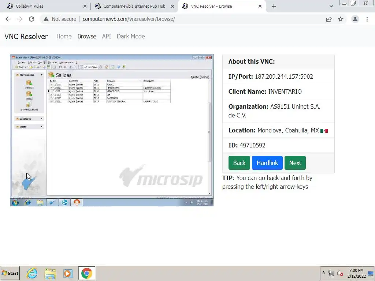This screenshot has height=281, width=375.
Task: Go back to the previous page in browser
Action: coord(8,19)
